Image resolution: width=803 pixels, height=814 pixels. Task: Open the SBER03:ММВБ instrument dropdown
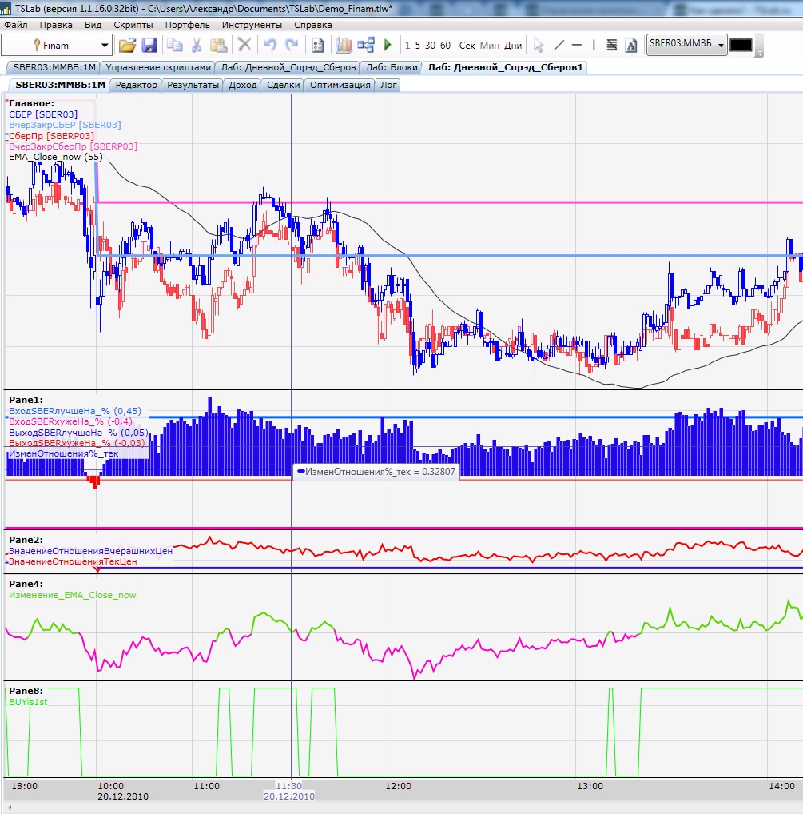tap(722, 46)
